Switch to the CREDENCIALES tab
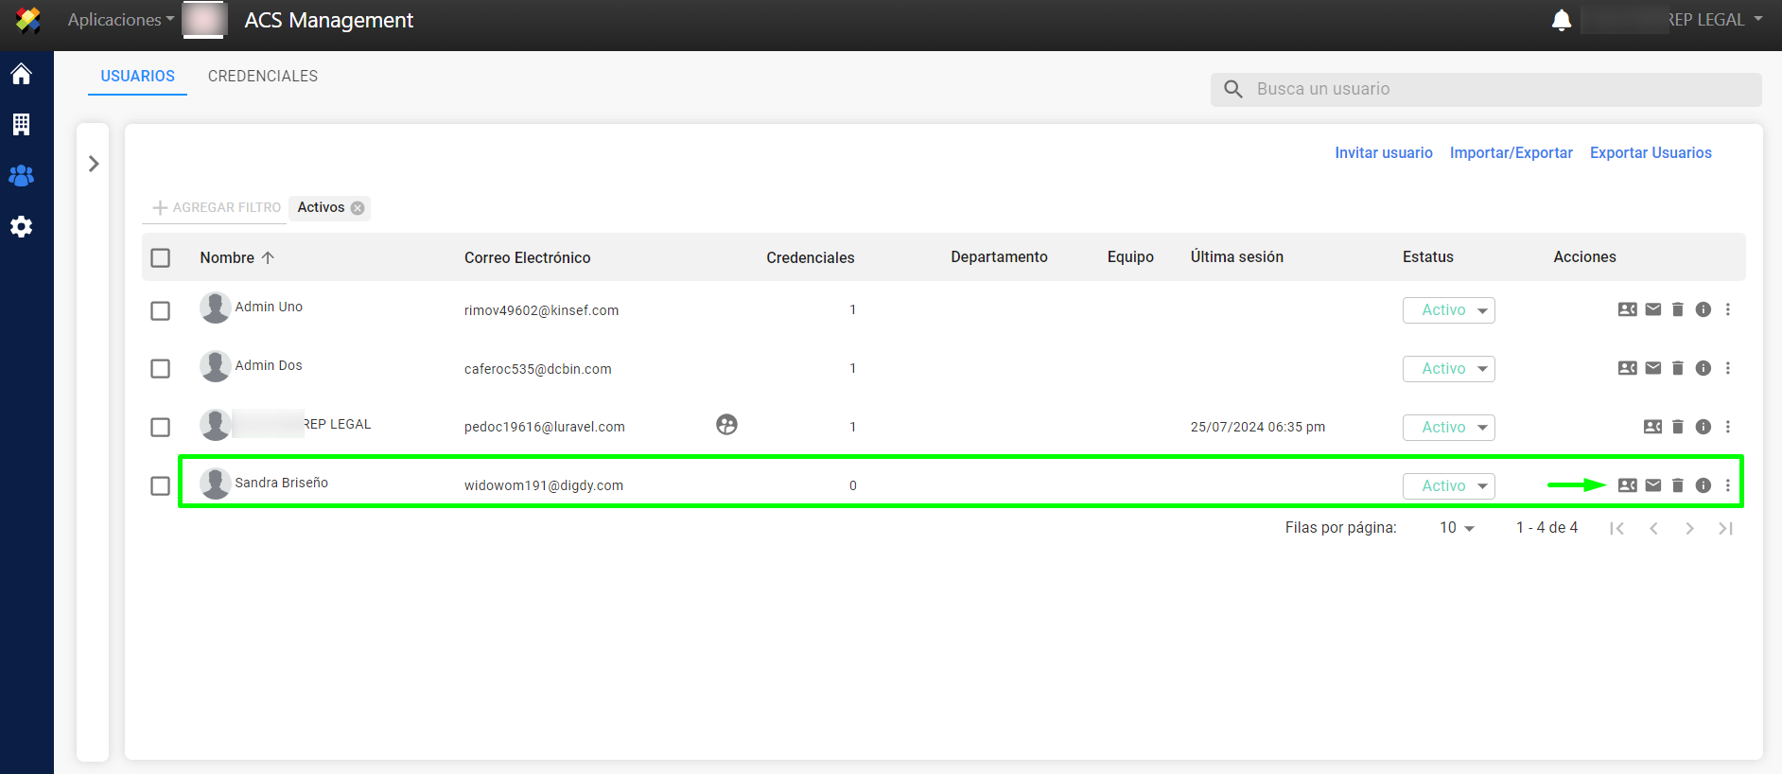The image size is (1782, 774). click(262, 76)
